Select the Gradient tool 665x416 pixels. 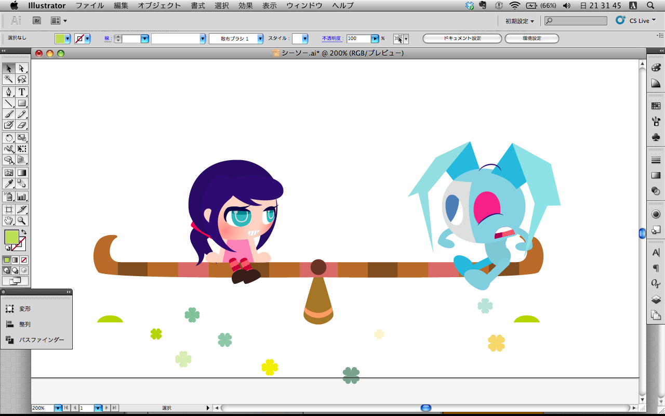coord(22,173)
